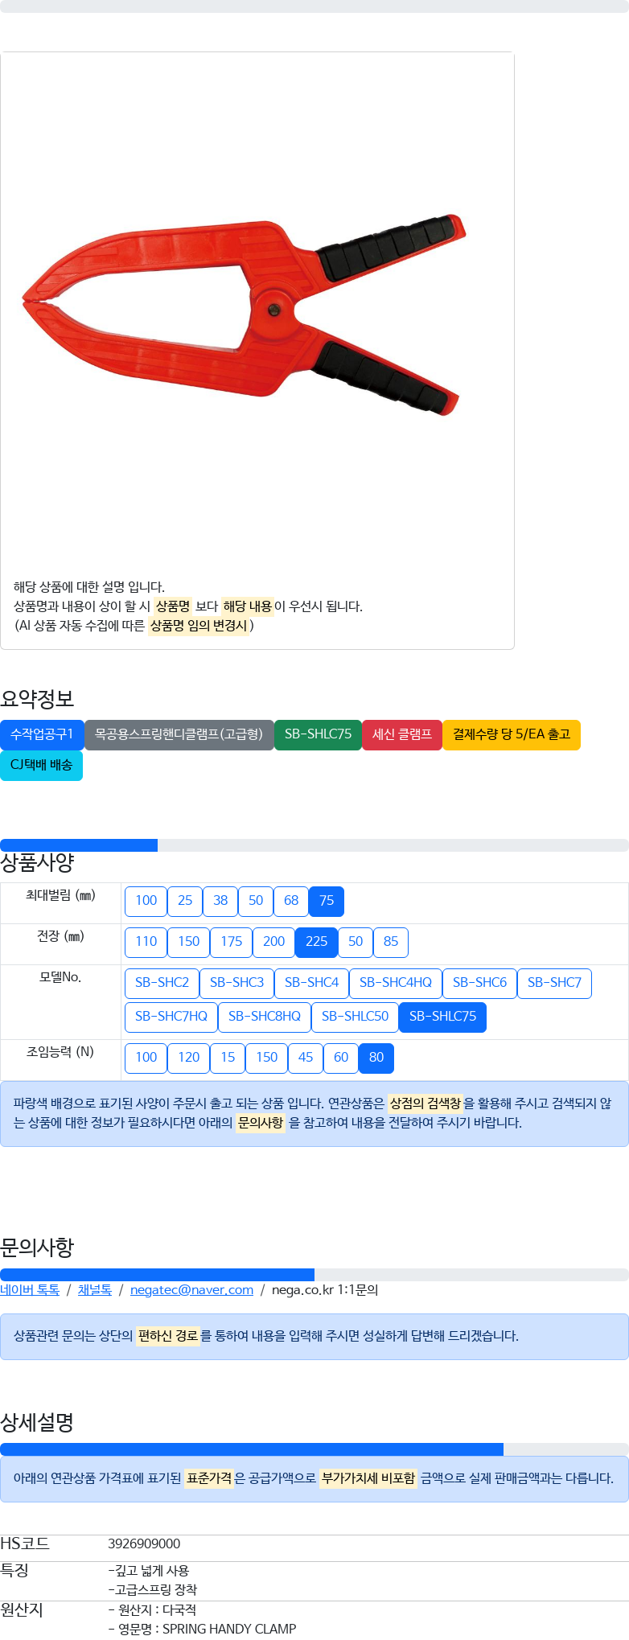
Task: Click the 결제수량 당 5/EA 출고 yellow badge
Action: (x=512, y=735)
